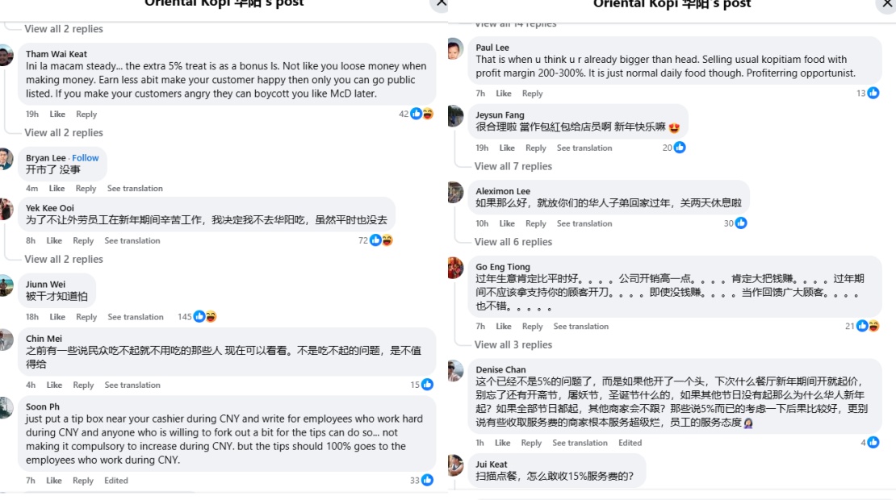Viewport: 896px width, 500px height.
Task: Like Chin Mei's comment
Action: pyautogui.click(x=54, y=385)
